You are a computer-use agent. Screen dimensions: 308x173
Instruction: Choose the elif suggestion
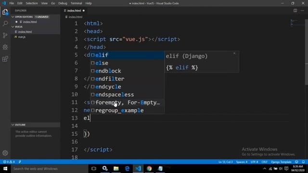coord(127,55)
